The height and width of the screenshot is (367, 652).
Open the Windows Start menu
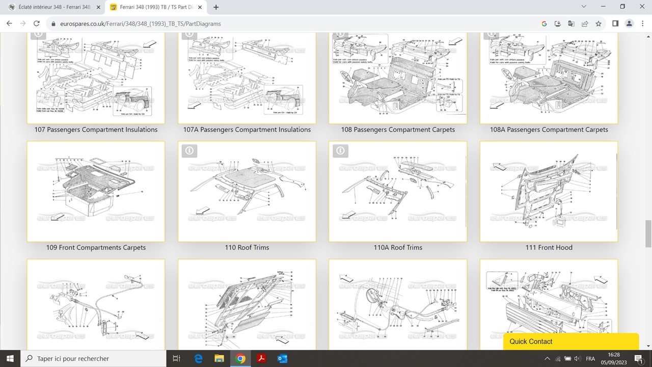(10, 358)
